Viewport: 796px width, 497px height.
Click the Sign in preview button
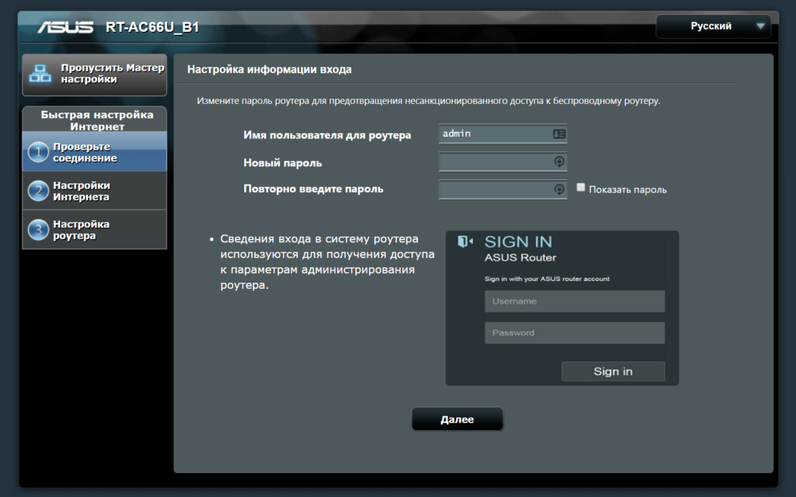click(613, 371)
